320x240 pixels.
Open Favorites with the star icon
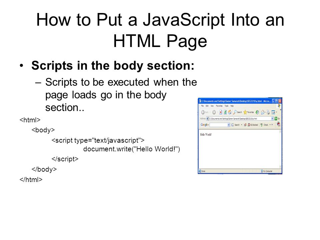(x=245, y=112)
